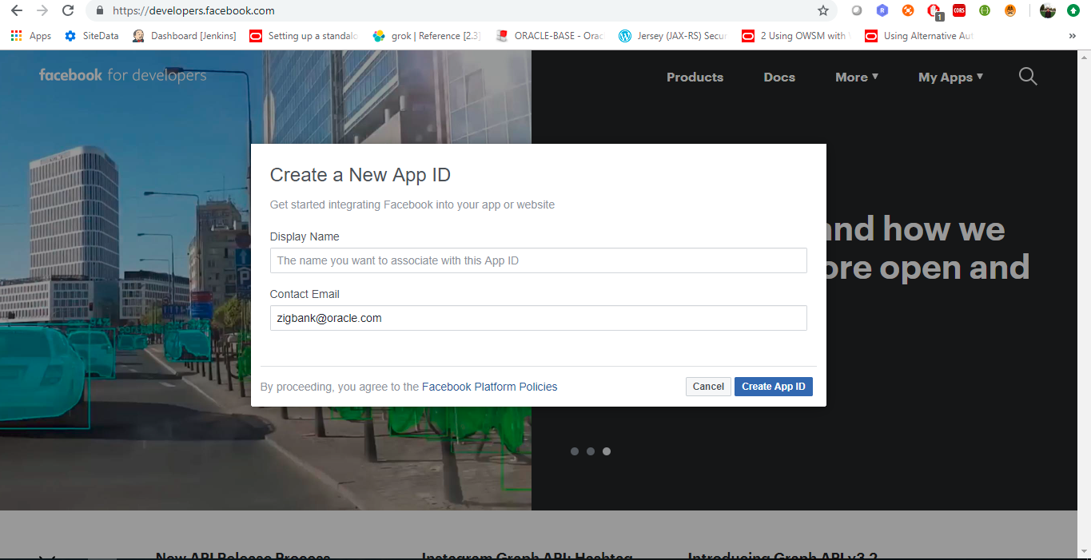
Task: Expand the My Apps dropdown
Action: (950, 77)
